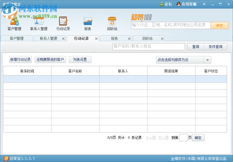Image resolution: width=233 pixels, height=162 pixels.
Task: Click 金蝶软件(中国)有限公司荣誉出品 text
Action: pos(199,159)
